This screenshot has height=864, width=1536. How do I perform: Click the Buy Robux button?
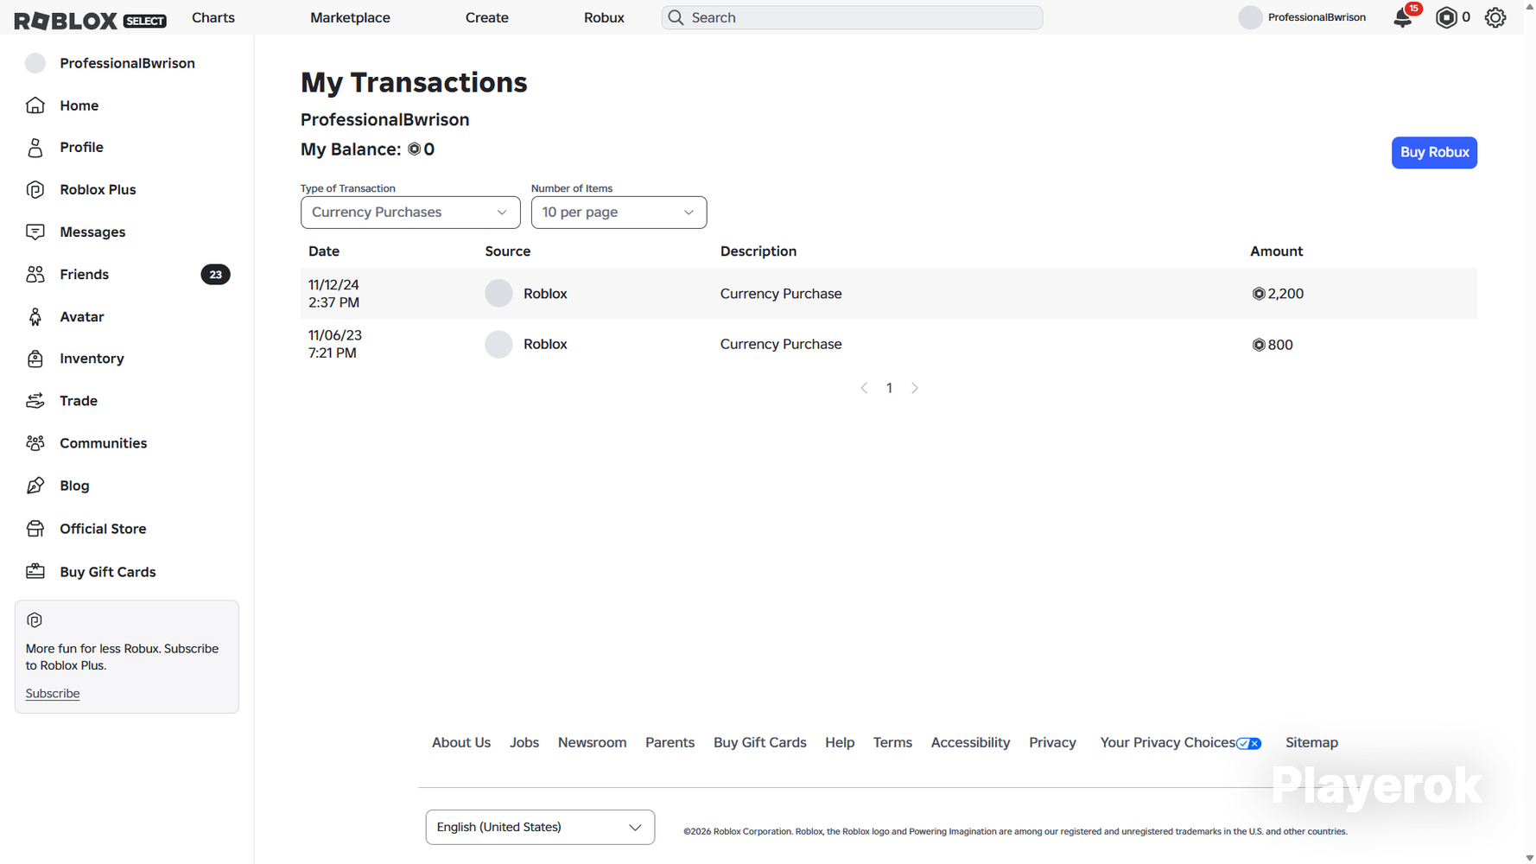pos(1434,152)
